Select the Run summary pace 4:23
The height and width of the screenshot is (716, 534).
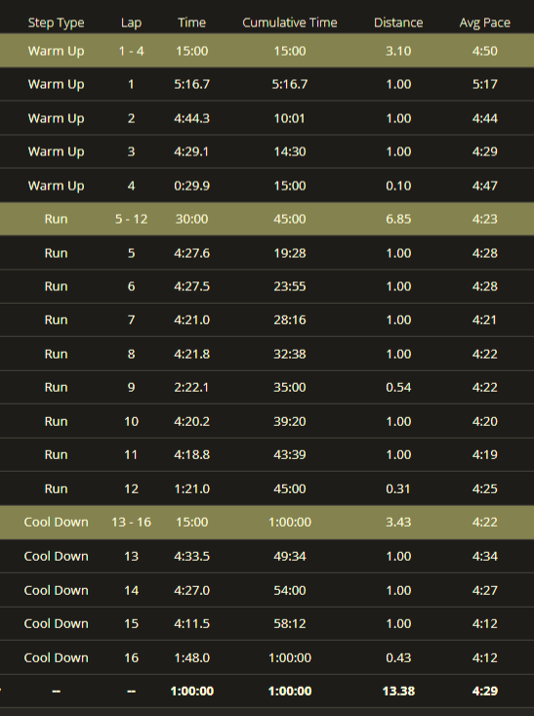(x=485, y=219)
